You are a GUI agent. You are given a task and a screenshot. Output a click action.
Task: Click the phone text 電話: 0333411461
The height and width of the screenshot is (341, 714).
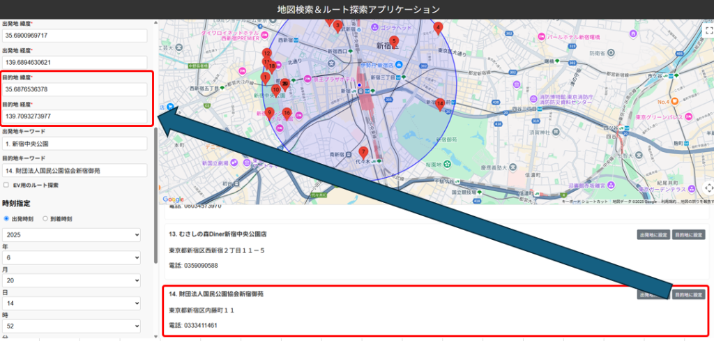point(193,326)
